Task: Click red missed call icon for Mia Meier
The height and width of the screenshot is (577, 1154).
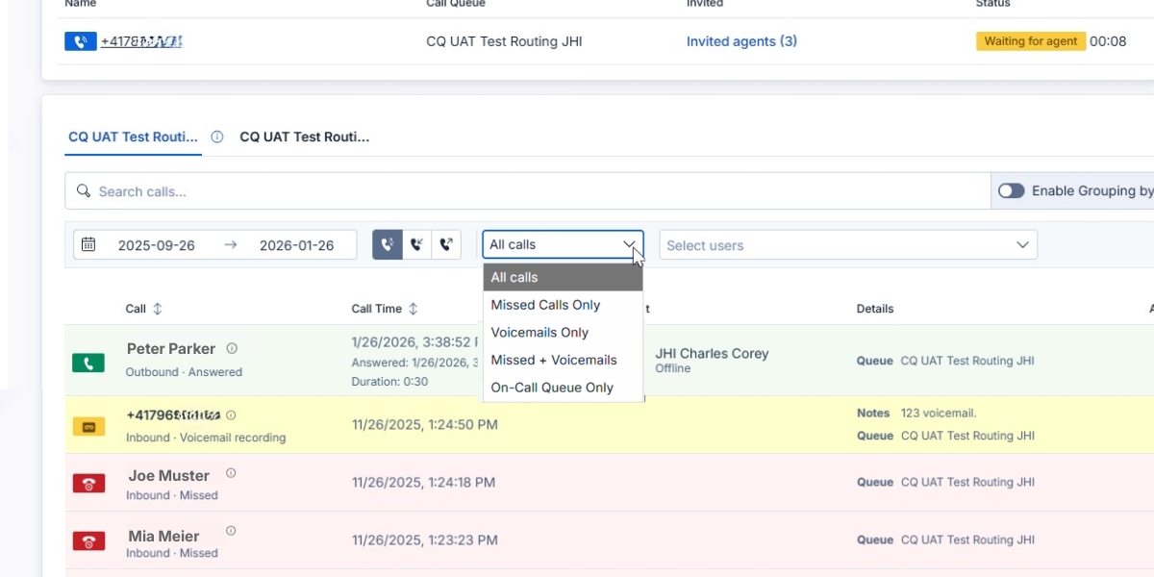Action: (88, 541)
